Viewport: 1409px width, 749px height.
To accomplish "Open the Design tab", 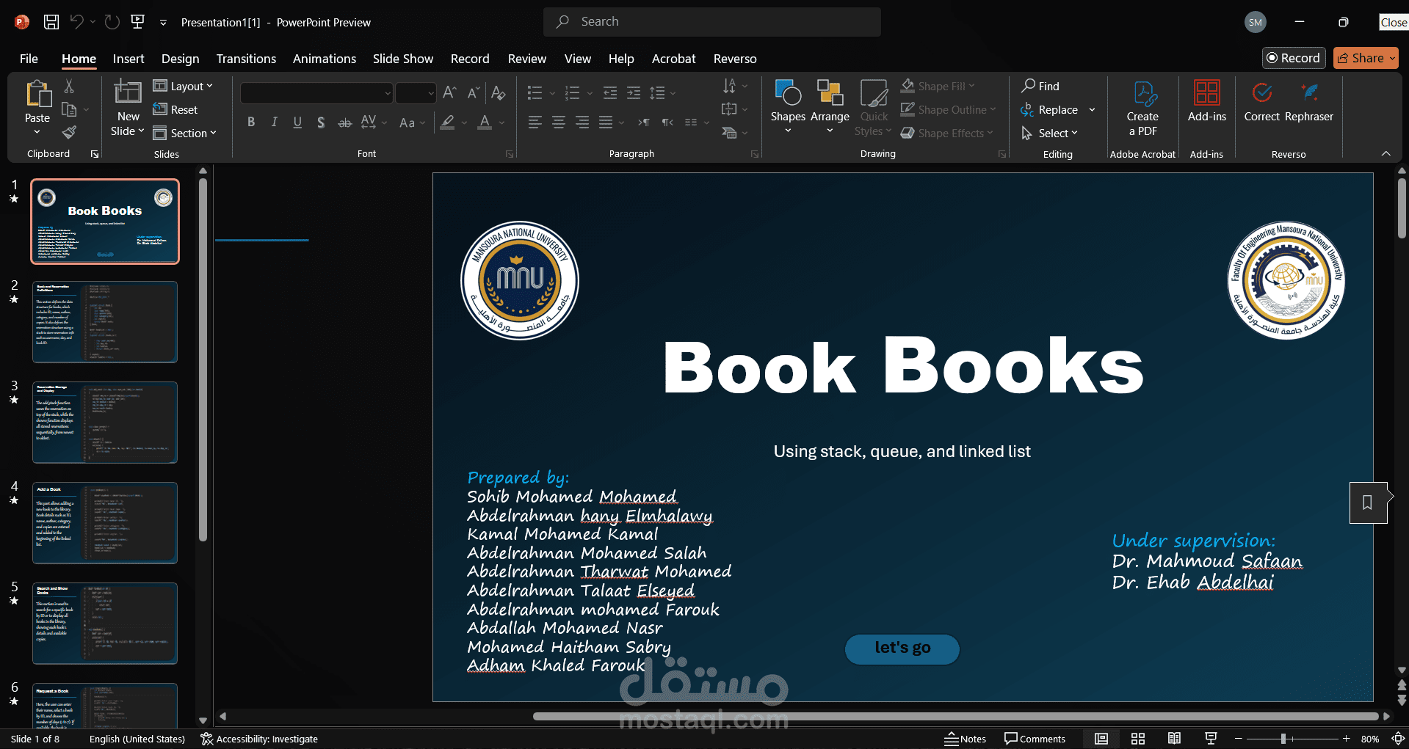I will click(x=180, y=59).
